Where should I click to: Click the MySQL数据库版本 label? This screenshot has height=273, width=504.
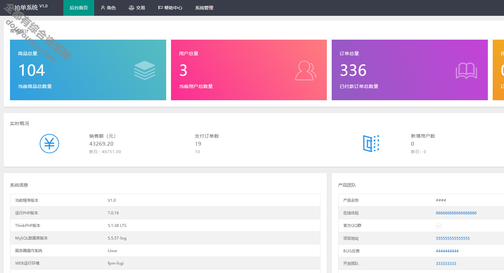(x=32, y=238)
